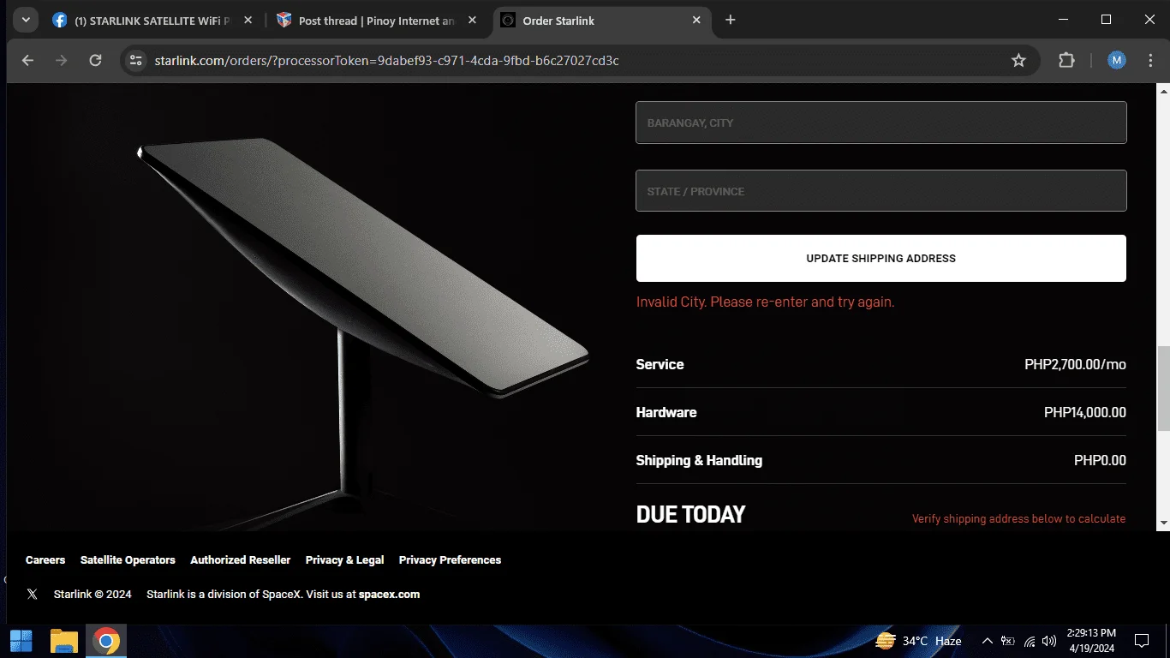Reload the Starlink order page

click(x=95, y=60)
